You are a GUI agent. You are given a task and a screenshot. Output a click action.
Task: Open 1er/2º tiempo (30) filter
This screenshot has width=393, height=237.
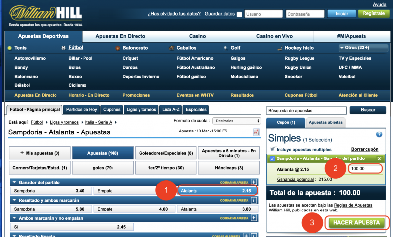(166, 168)
